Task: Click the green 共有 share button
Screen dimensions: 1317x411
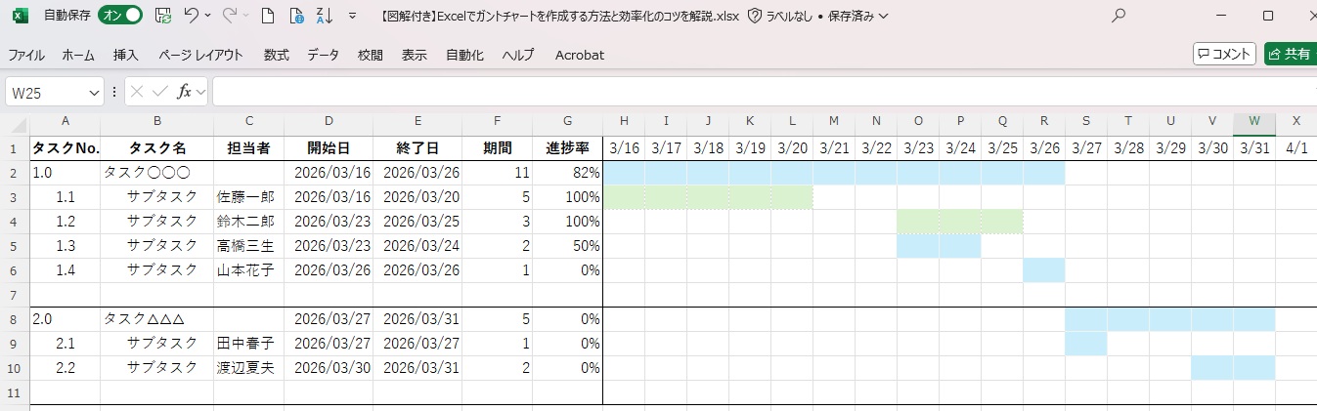Action: (x=1290, y=54)
